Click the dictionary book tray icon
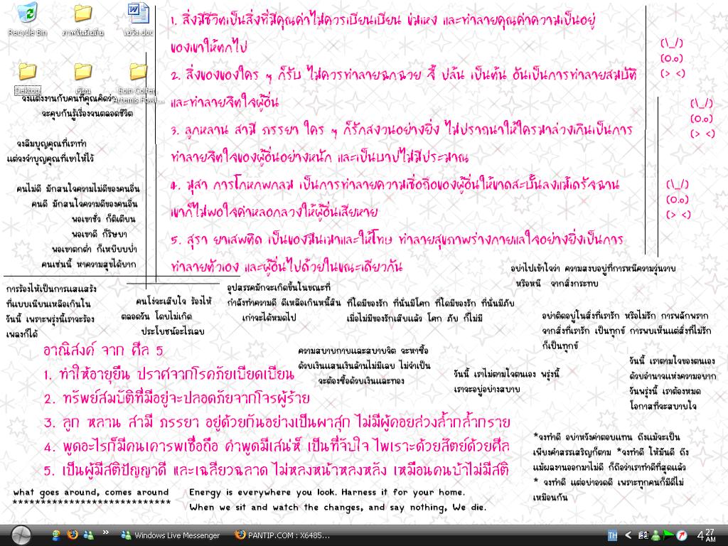The image size is (728, 546). coord(643,535)
